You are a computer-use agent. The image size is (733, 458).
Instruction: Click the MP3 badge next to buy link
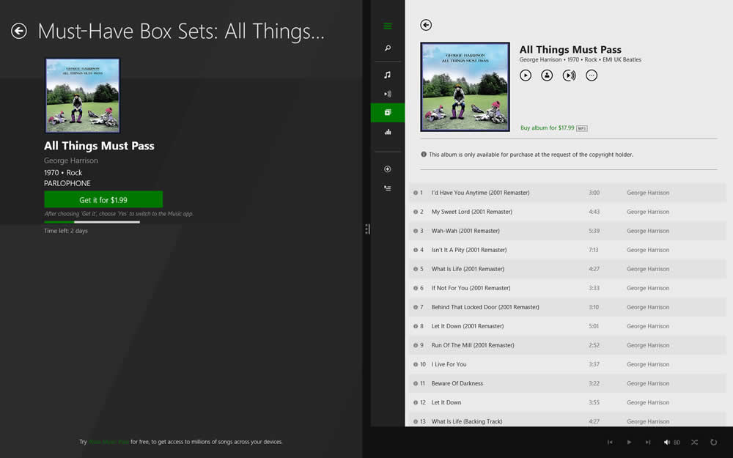click(x=581, y=128)
